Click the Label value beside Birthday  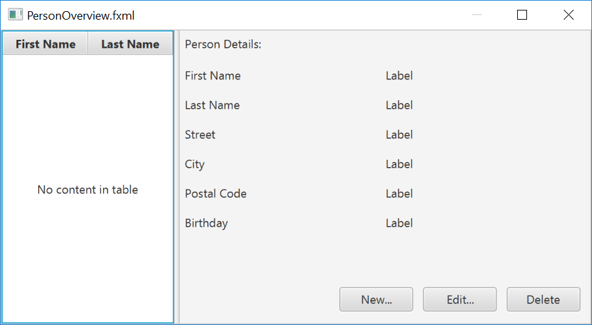point(399,223)
